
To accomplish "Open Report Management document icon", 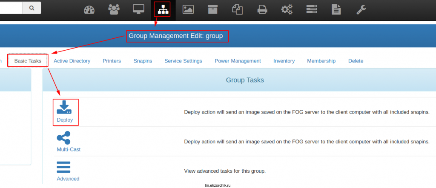I will pos(336,9).
